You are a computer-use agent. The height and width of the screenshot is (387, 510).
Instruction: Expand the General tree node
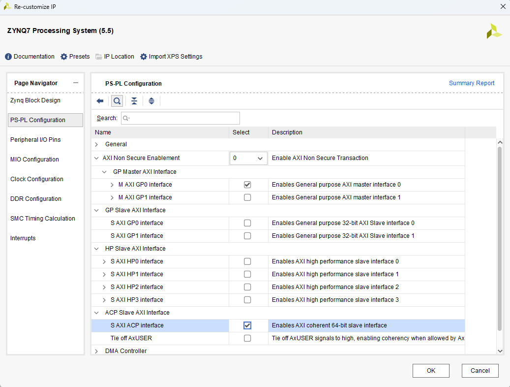(x=96, y=144)
